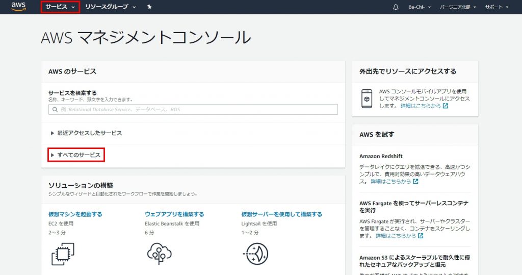The width and height of the screenshot is (522, 275).
Task: Click the 'AWS を試す' heading
Action: [377, 134]
